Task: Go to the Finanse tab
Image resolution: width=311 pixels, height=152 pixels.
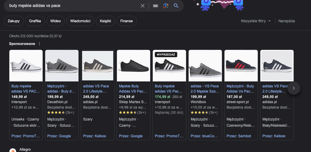Action: coord(127,21)
